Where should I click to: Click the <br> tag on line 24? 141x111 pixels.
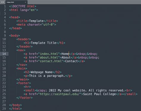point(129,90)
